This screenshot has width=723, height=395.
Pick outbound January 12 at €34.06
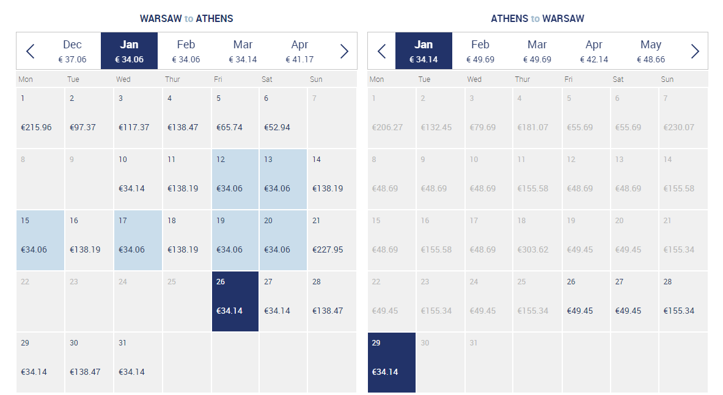click(x=235, y=179)
